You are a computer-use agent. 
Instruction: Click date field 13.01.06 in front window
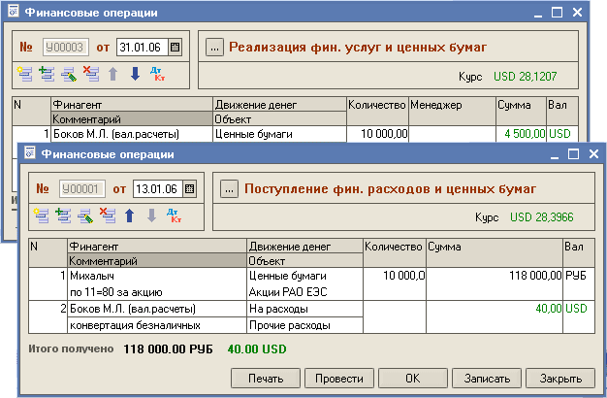158,188
